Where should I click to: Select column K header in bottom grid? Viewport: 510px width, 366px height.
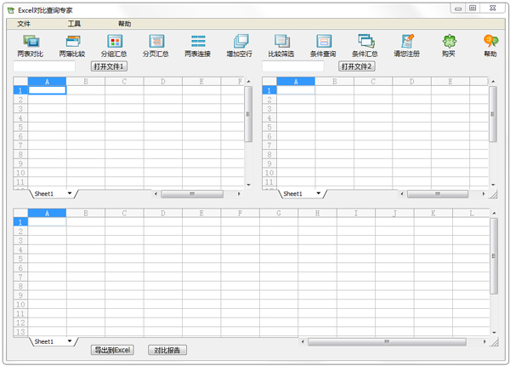(x=433, y=214)
